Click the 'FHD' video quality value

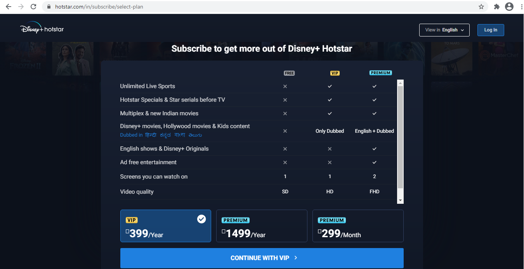[375, 192]
